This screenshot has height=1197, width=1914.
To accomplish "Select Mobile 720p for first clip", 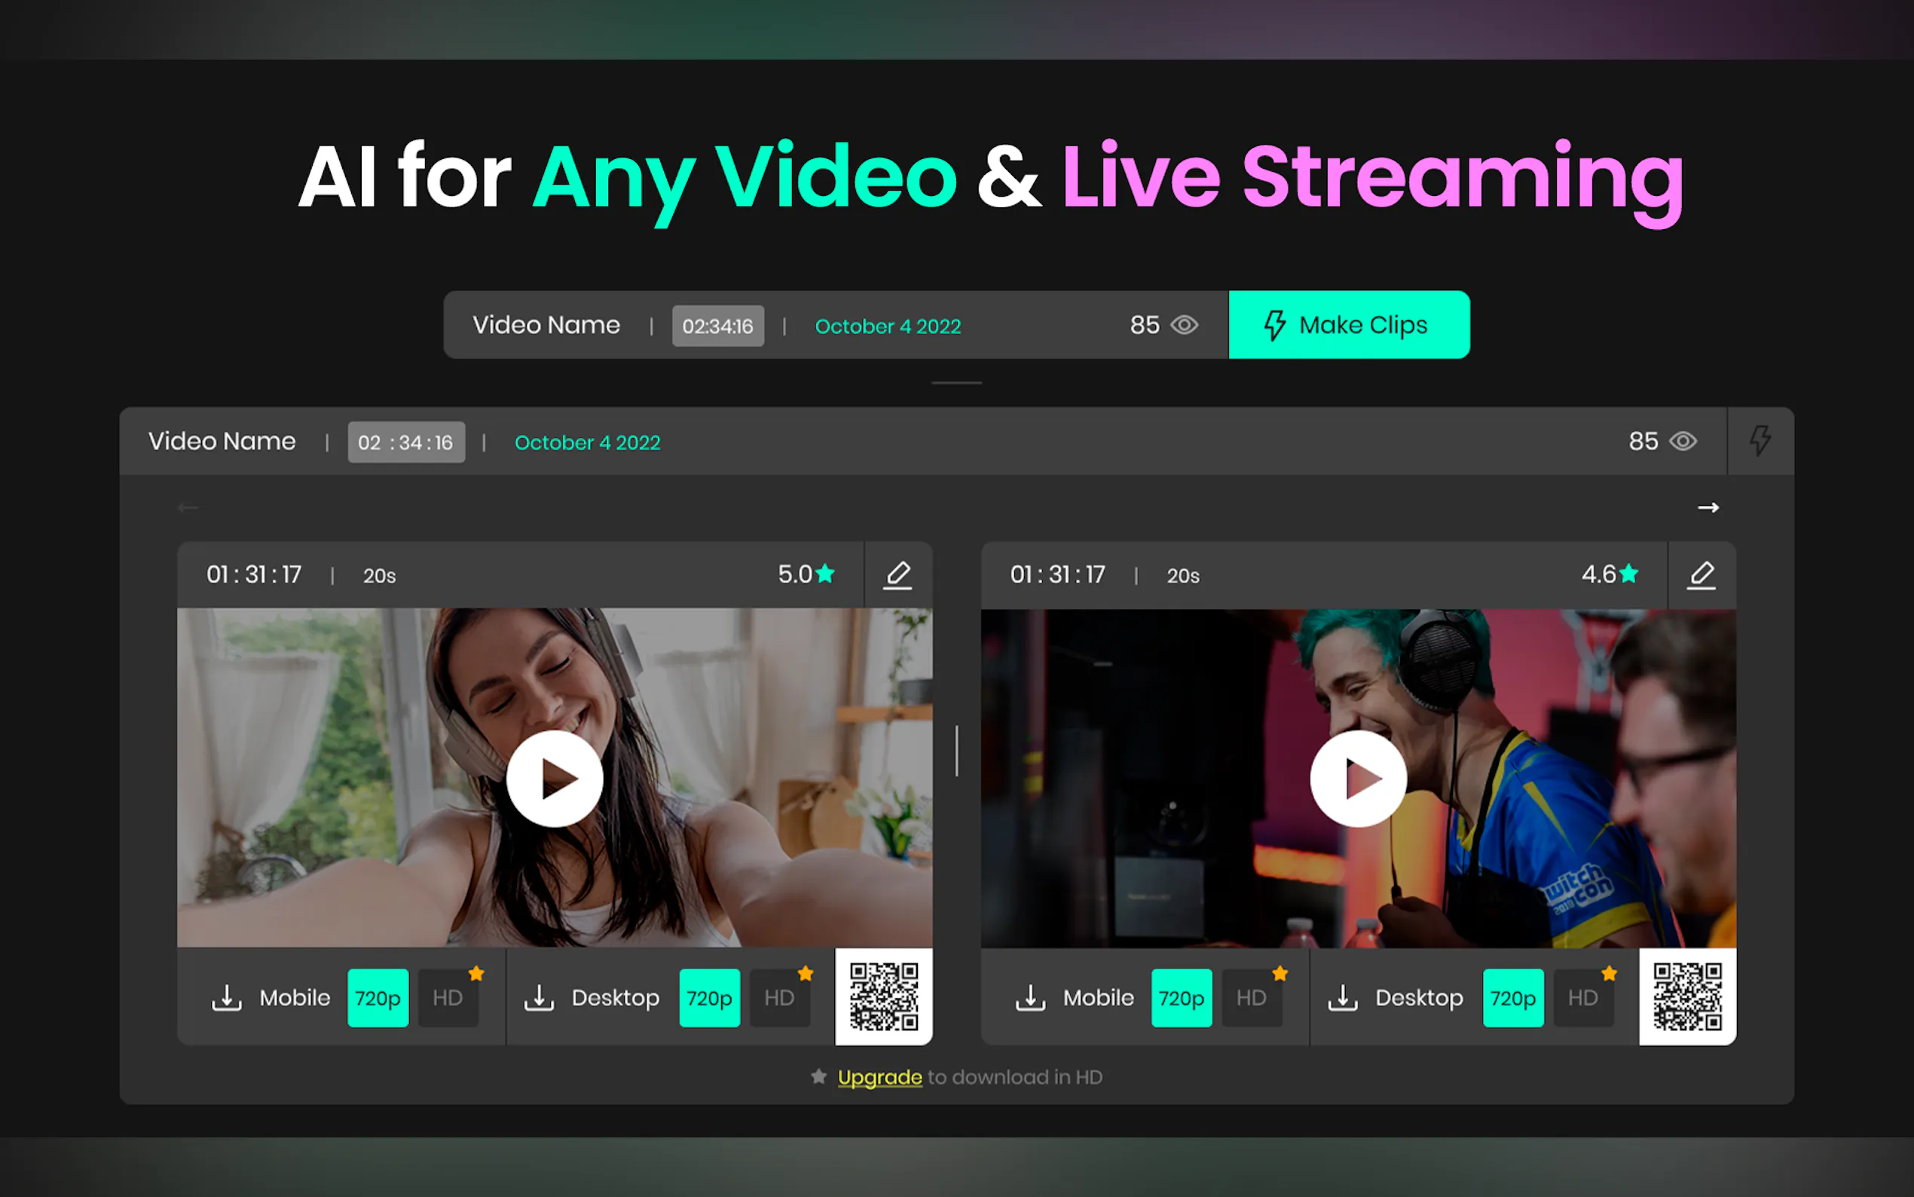I will click(x=378, y=997).
